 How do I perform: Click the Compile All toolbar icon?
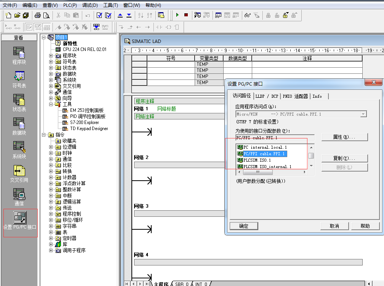point(108,15)
